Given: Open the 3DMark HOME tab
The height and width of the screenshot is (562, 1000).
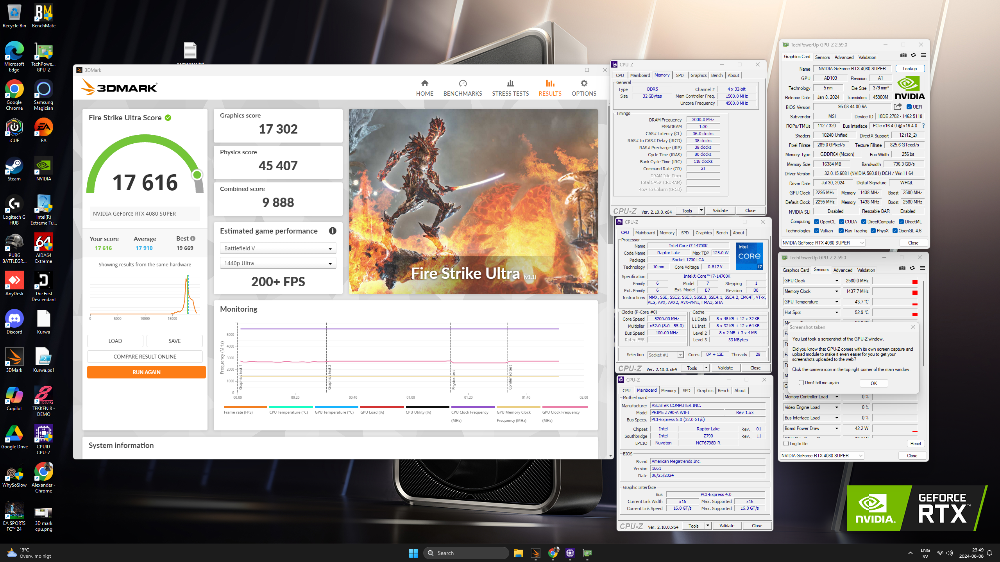Looking at the screenshot, I should tap(424, 88).
